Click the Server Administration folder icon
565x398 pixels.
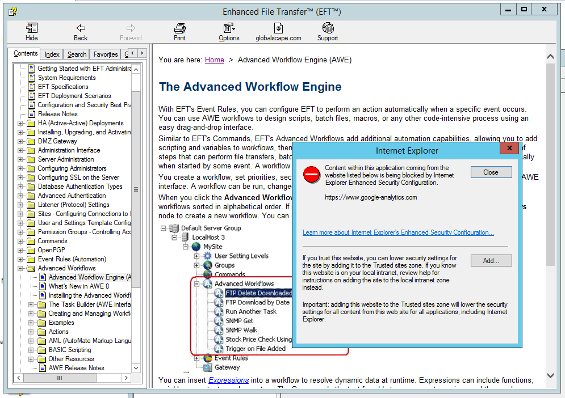pos(31,159)
